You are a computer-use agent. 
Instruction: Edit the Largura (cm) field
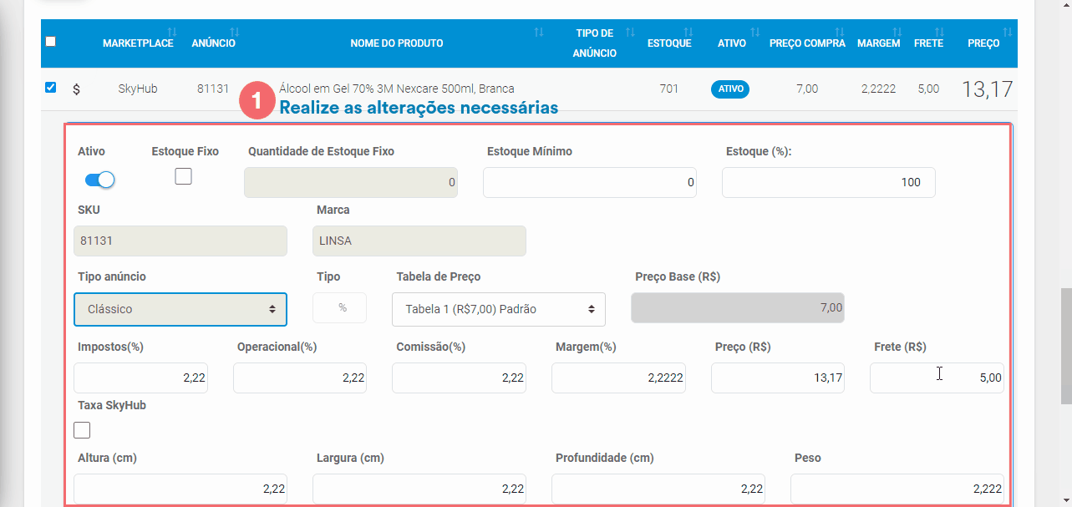419,489
